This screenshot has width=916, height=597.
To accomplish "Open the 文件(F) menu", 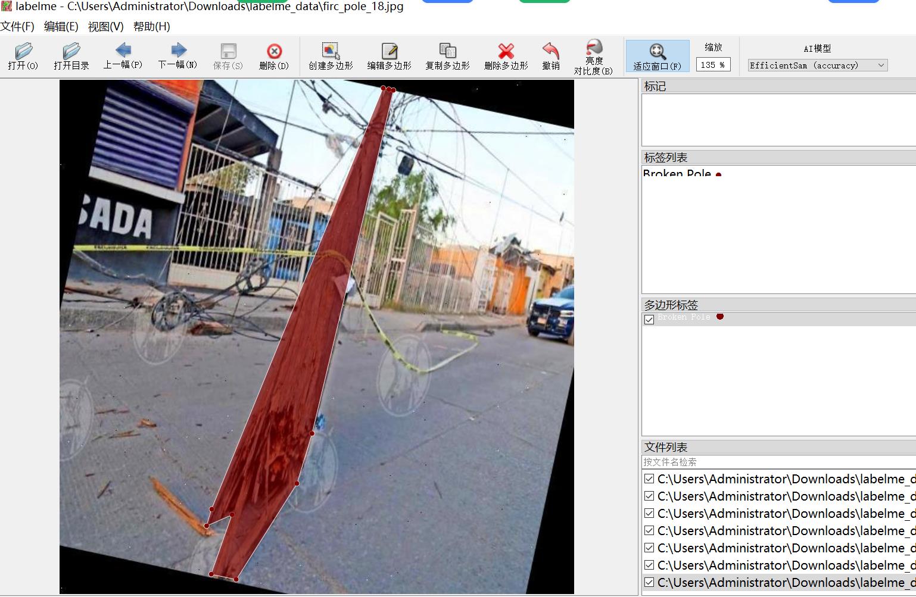I will [x=17, y=26].
